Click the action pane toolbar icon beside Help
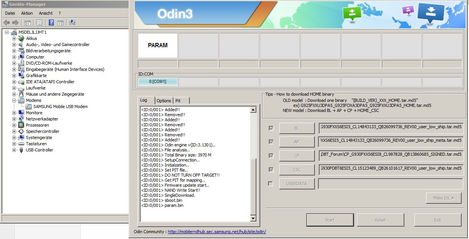Viewport: 469px width, 239px height. pos(60,22)
